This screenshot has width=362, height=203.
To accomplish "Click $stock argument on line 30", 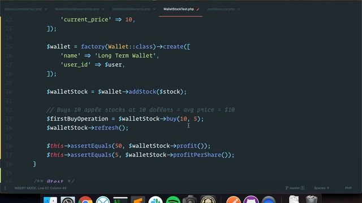I will coord(170,92).
